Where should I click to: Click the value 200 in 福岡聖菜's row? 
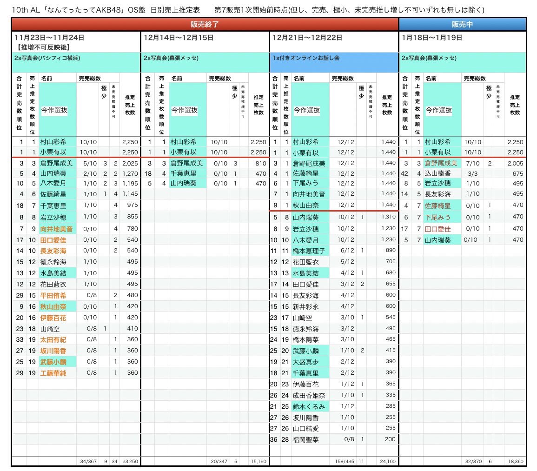(x=390, y=439)
